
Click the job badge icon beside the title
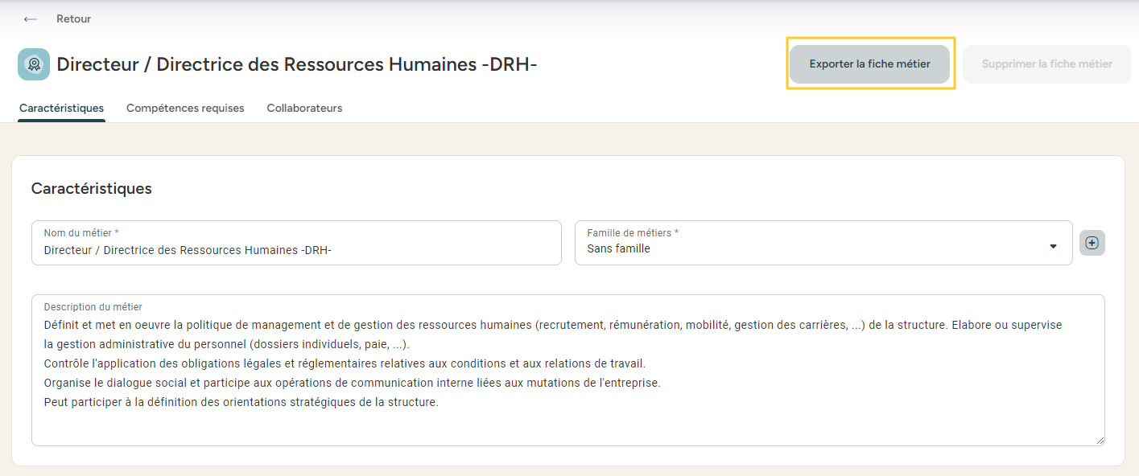[33, 64]
